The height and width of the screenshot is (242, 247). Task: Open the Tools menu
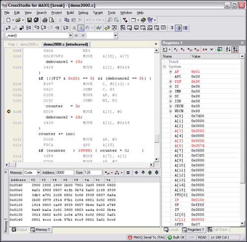[x=112, y=13]
